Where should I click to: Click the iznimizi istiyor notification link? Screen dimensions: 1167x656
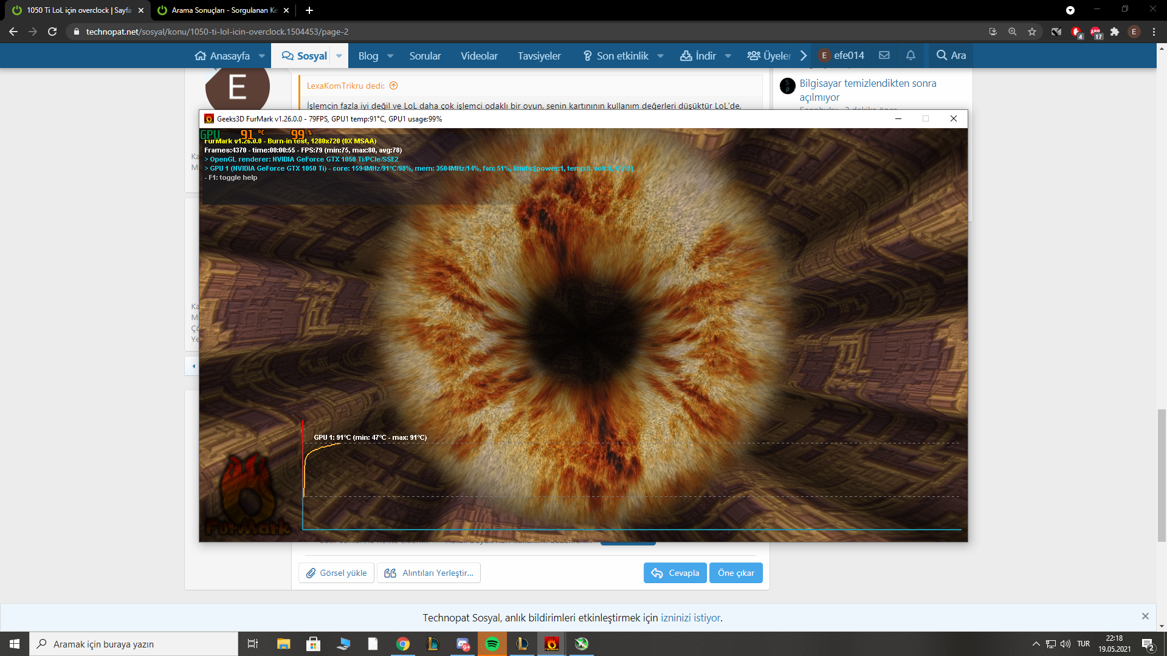coord(690,618)
